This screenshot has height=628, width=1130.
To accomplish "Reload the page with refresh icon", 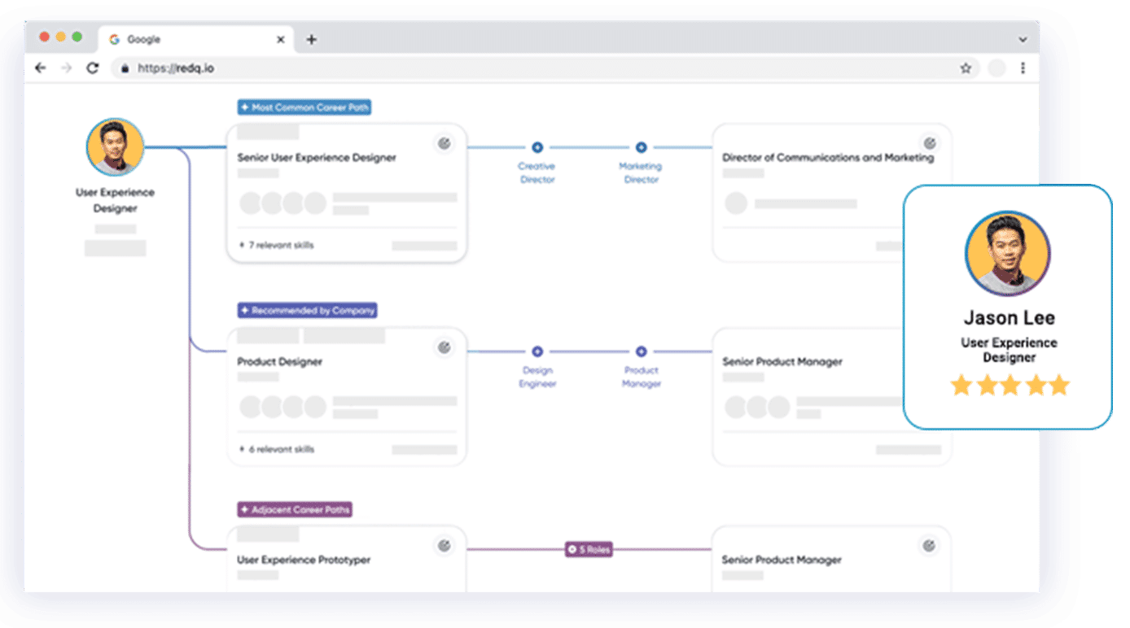I will pyautogui.click(x=93, y=68).
